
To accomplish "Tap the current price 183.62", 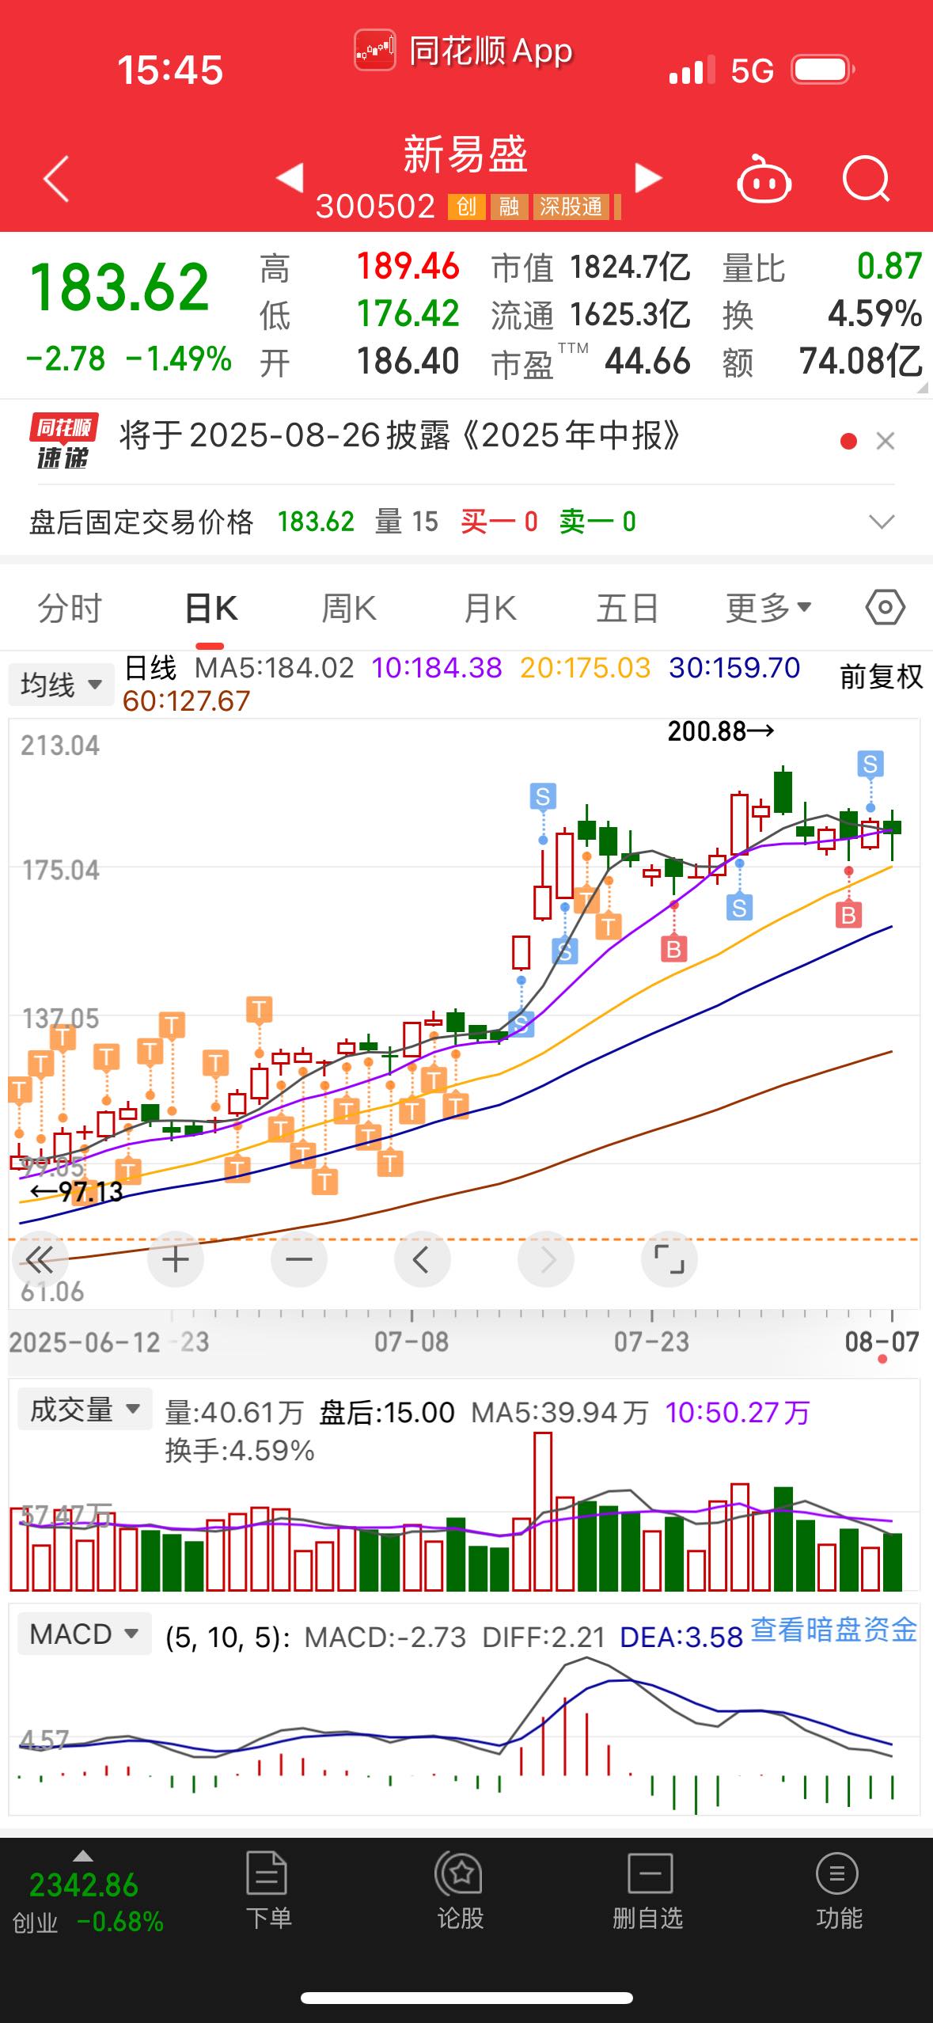I will (x=119, y=287).
